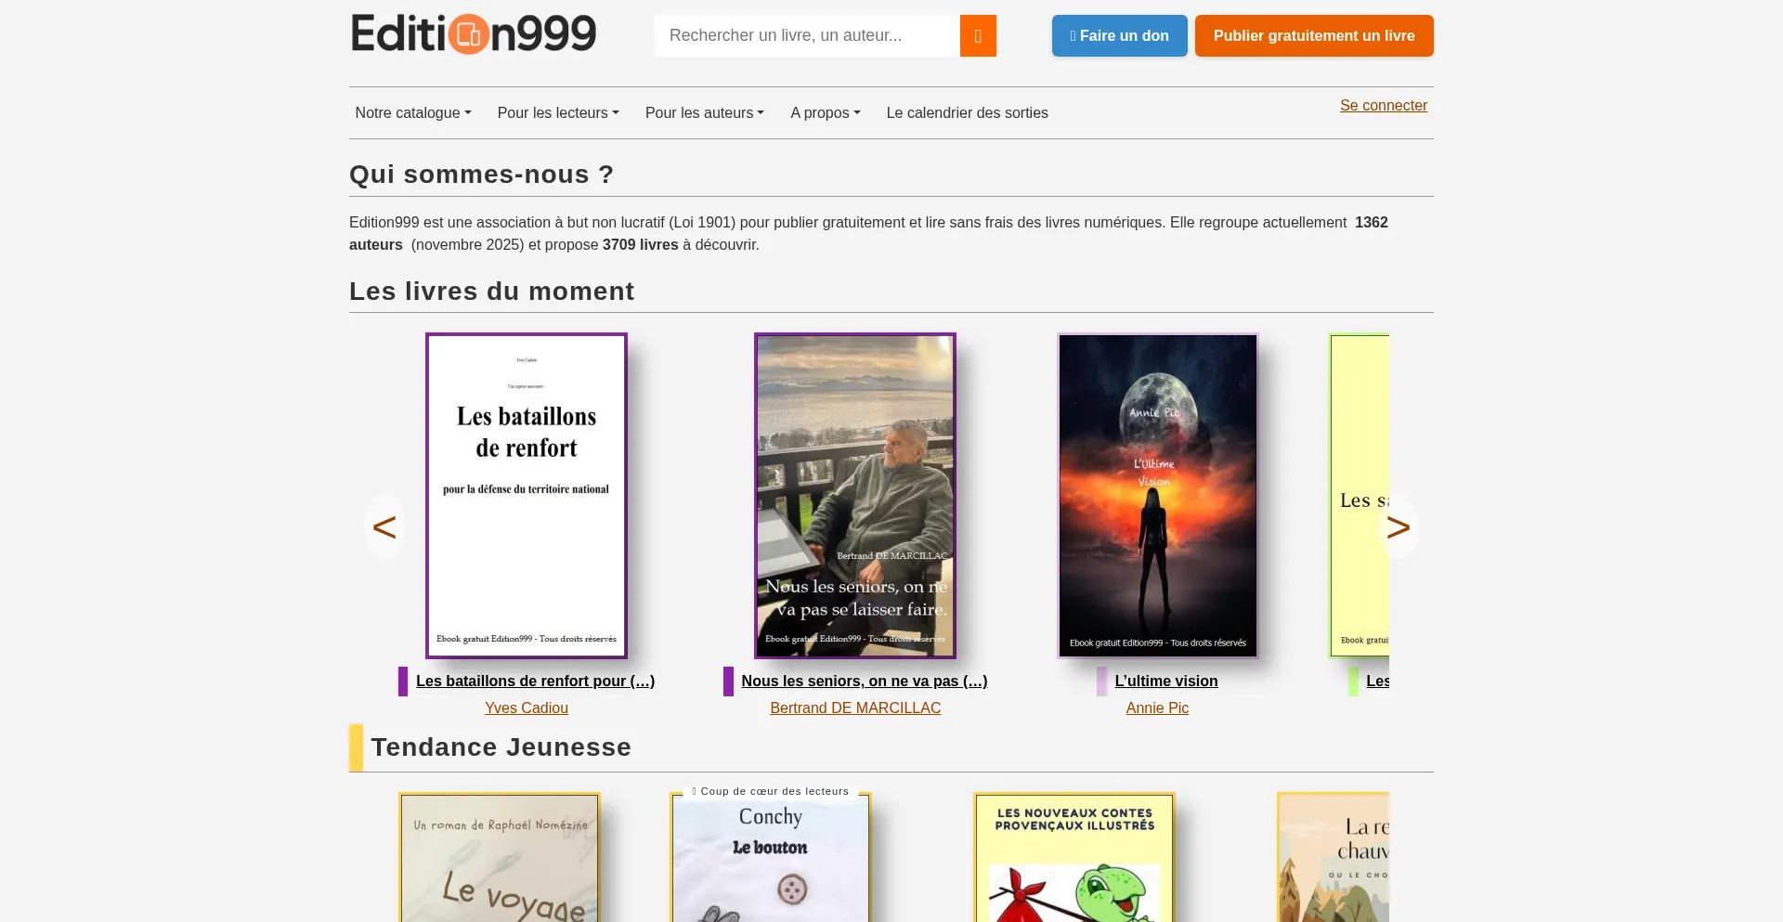Show next books with right carousel arrow
Image resolution: width=1783 pixels, height=922 pixels.
coord(1398,526)
